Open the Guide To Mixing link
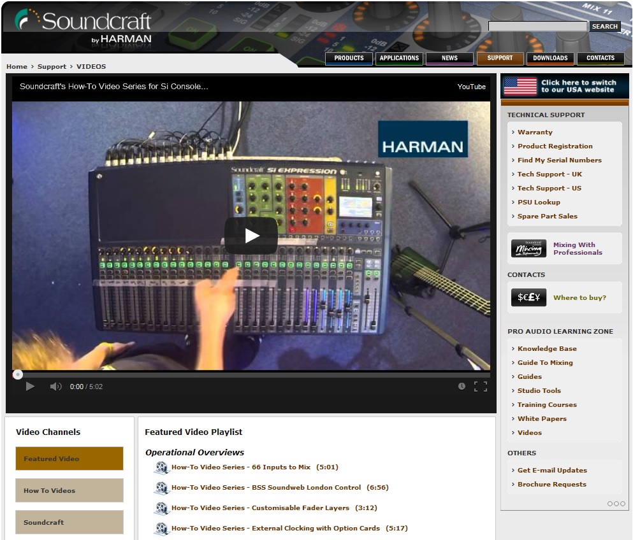Screen dimensions: 633x540 [x=545, y=362]
